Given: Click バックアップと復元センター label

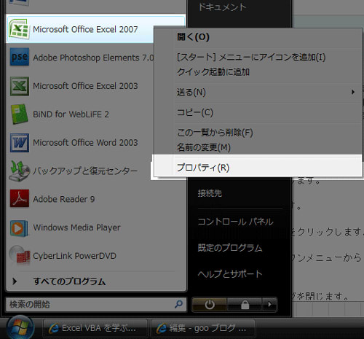Looking at the screenshot, I should pos(85,171).
